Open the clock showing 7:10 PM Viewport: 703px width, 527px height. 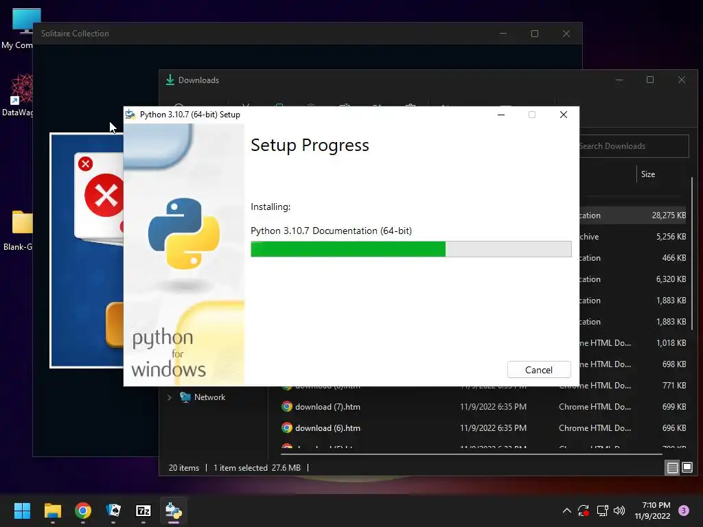[x=652, y=511]
